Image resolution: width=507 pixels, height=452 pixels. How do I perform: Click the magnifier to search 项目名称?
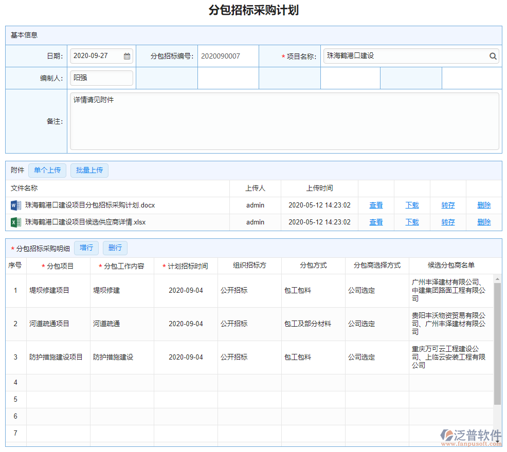pyautogui.click(x=493, y=56)
